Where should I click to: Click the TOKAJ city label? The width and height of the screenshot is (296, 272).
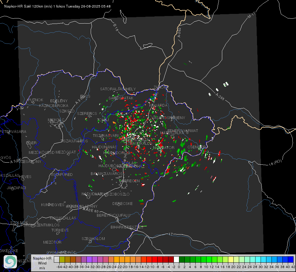click(103, 120)
